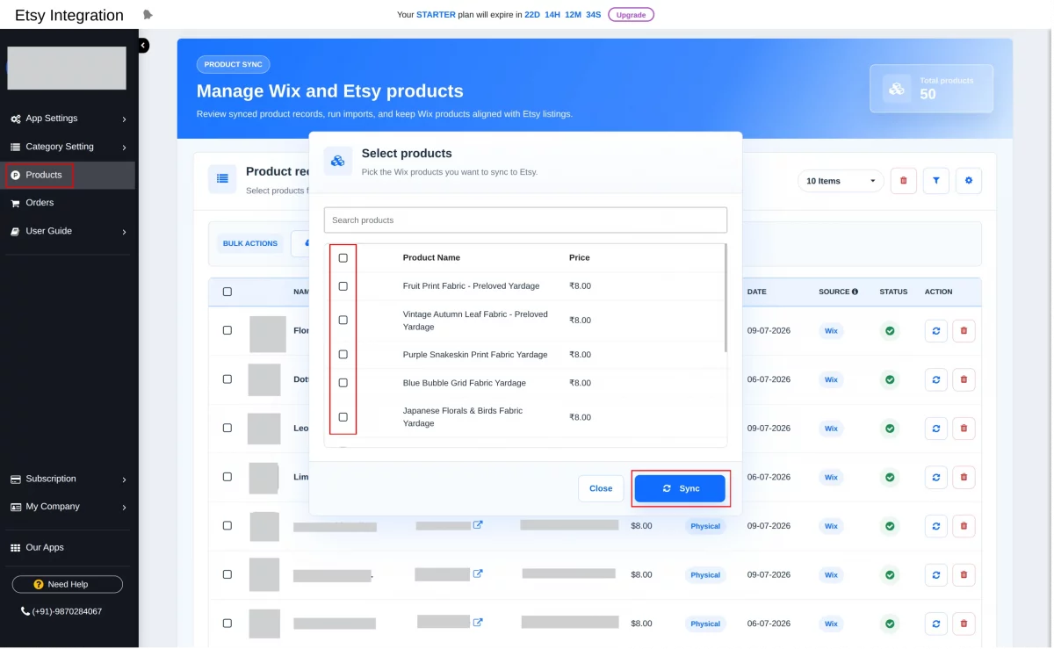1054x649 pixels.
Task: Open Orders in the sidebar
Action: [x=40, y=203]
